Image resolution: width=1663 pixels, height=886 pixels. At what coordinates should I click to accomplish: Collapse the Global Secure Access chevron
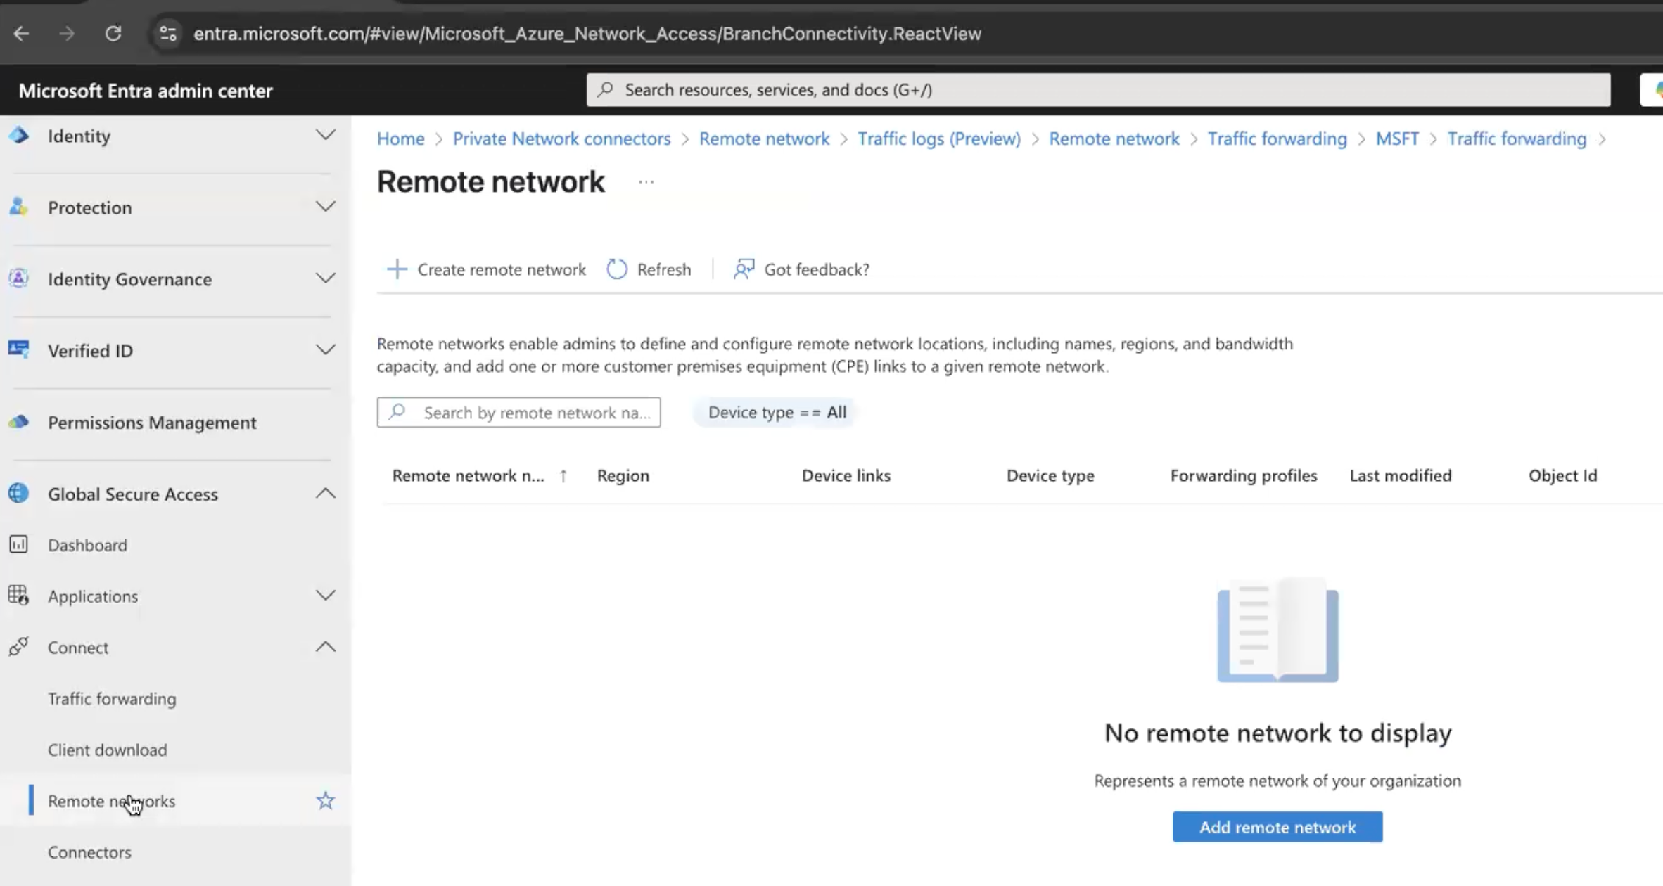[x=325, y=493]
